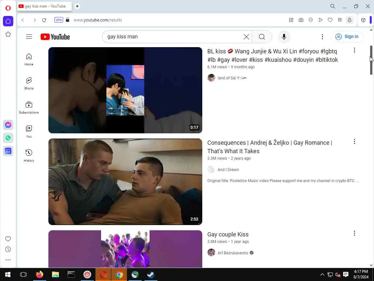
Task: Open more options for BL kiss video
Action: coord(355,50)
